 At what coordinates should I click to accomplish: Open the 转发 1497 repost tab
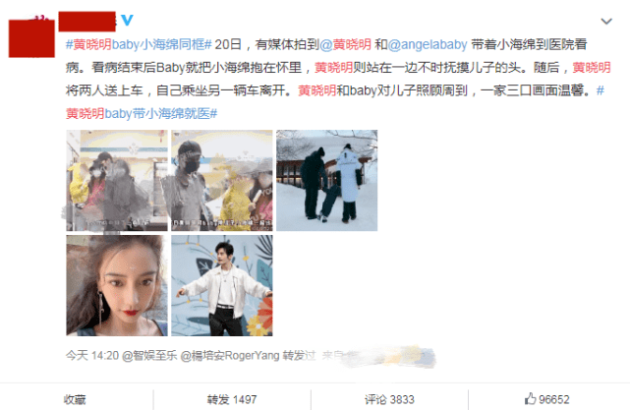pyautogui.click(x=232, y=399)
